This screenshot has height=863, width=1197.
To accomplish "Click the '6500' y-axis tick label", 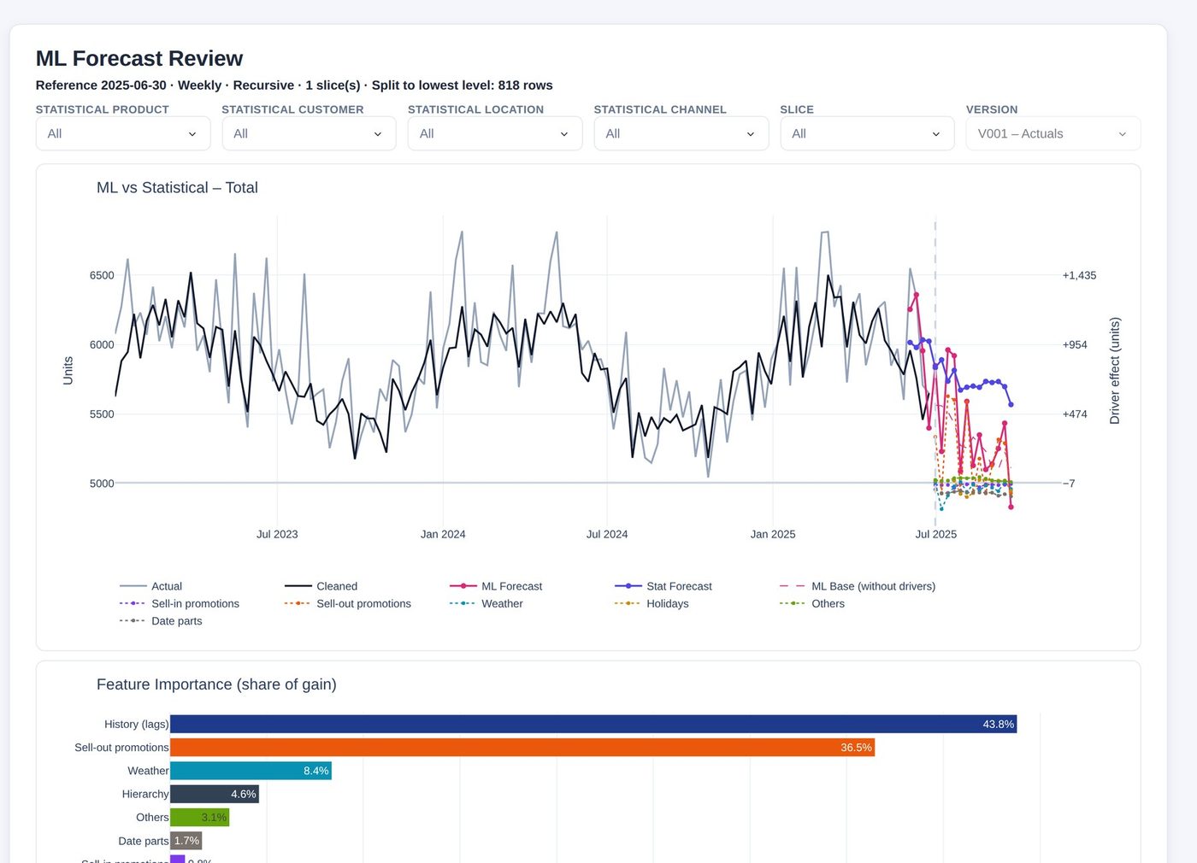I will [x=102, y=275].
